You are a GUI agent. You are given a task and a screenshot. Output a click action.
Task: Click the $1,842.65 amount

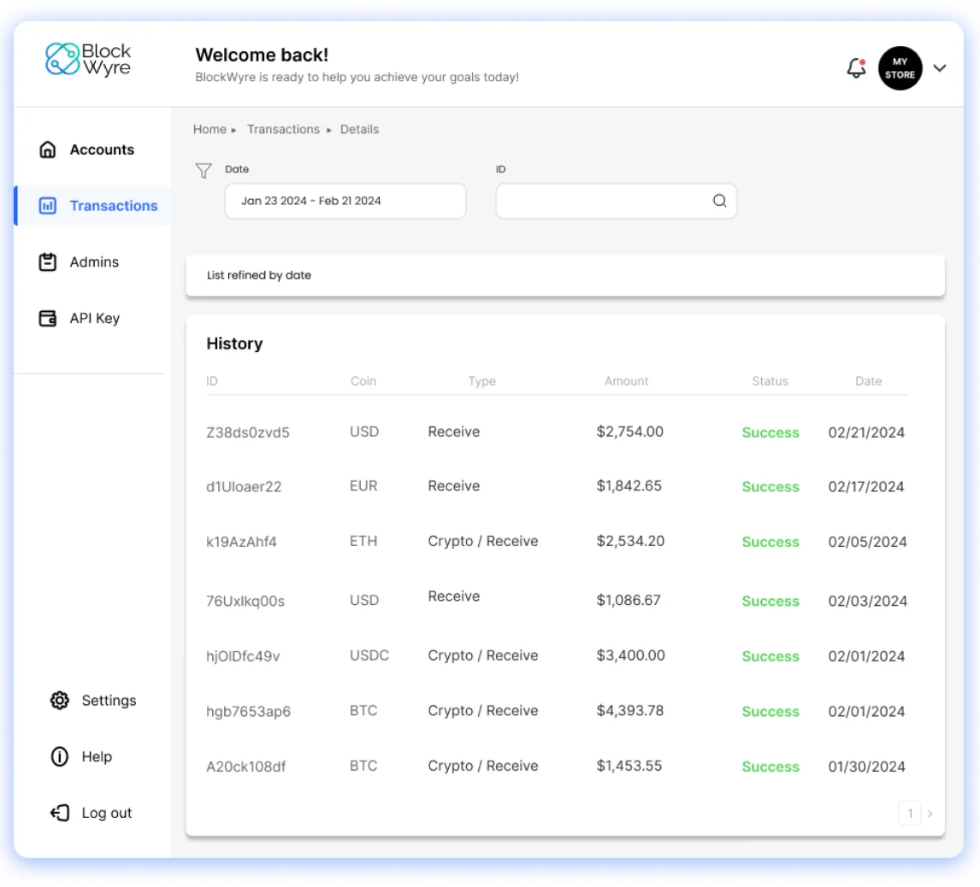pos(629,486)
